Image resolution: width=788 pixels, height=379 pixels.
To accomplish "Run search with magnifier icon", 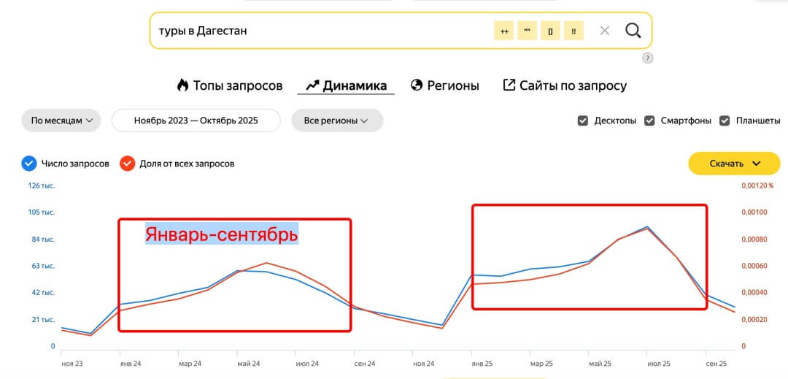I will (633, 31).
